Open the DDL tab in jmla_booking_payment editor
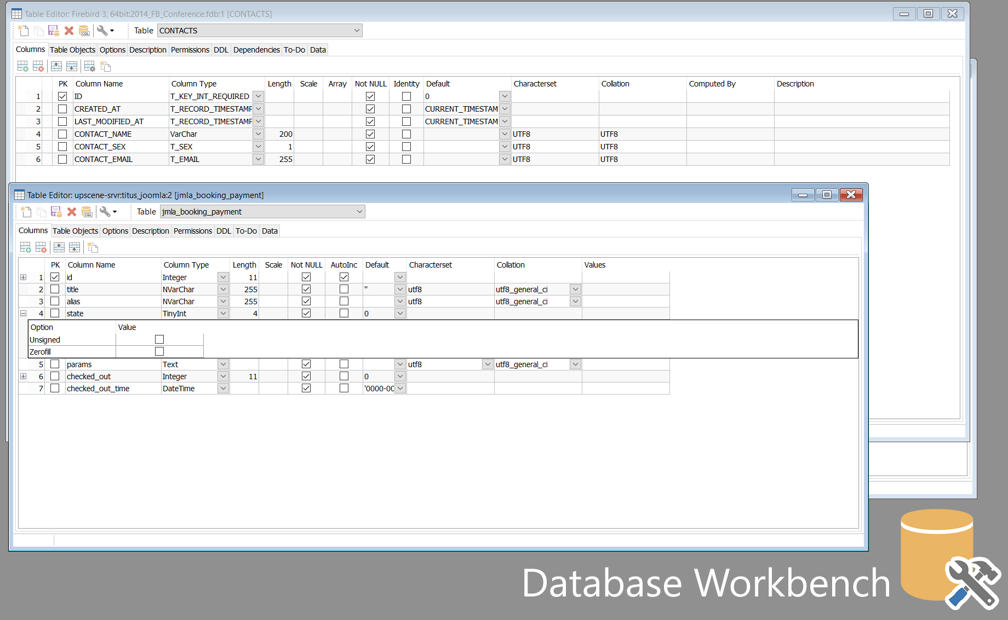This screenshot has width=1008, height=620. [x=224, y=231]
